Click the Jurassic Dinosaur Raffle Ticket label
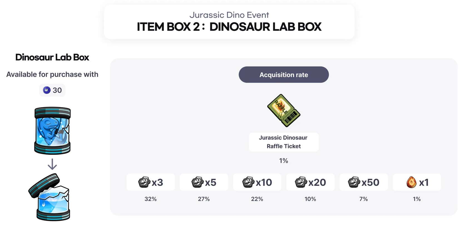 [283, 142]
